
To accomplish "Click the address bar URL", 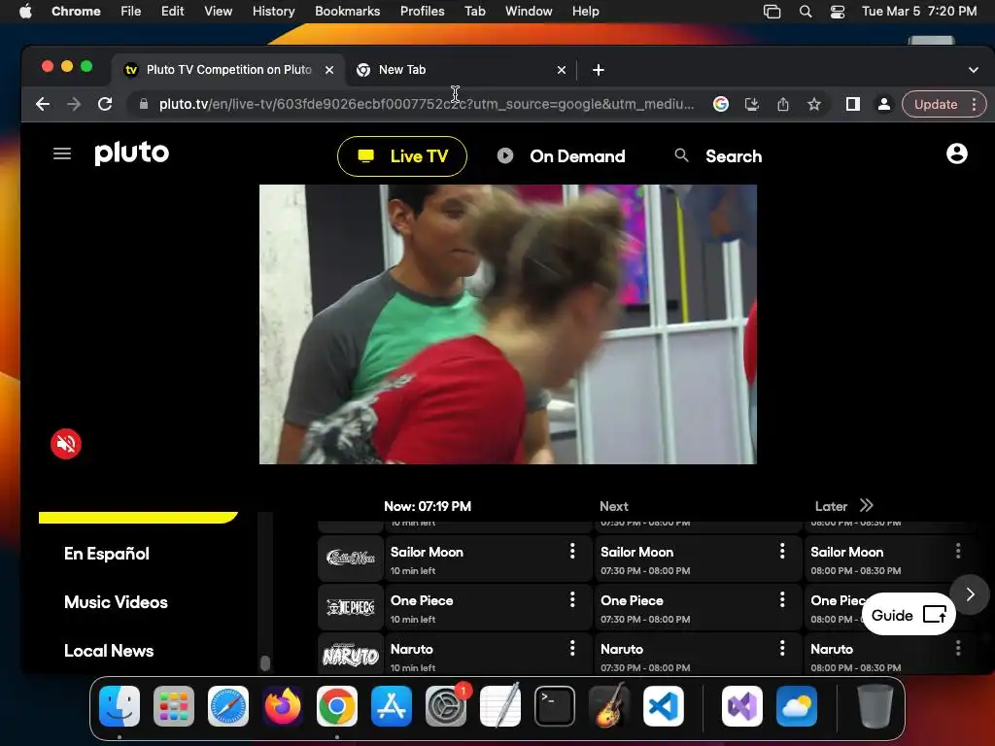I will click(x=427, y=104).
